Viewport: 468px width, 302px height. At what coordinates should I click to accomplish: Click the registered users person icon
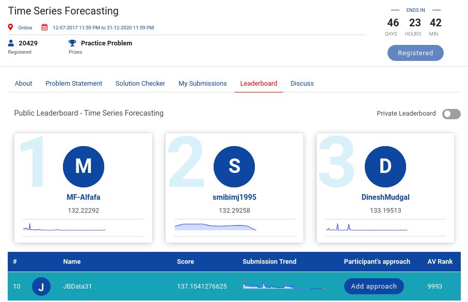coord(11,43)
